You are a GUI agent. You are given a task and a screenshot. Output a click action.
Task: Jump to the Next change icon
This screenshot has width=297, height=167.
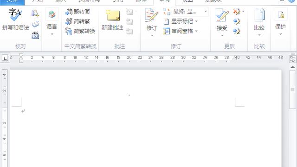click(237, 31)
